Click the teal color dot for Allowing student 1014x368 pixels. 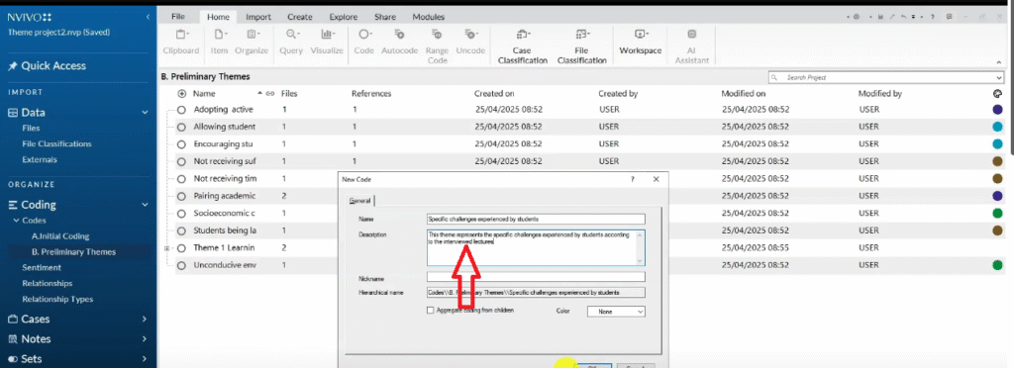pos(997,127)
